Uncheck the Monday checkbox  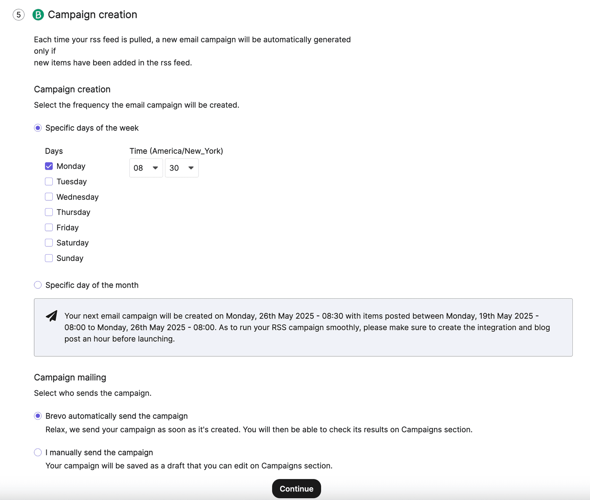point(49,166)
